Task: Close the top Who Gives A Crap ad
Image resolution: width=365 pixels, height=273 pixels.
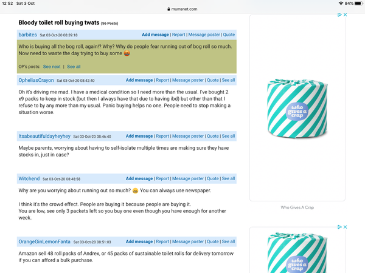Action: (345, 15)
